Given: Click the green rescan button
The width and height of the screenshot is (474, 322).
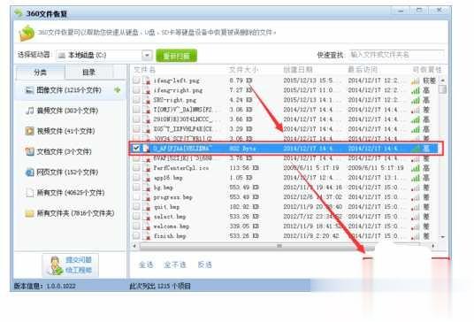Looking at the screenshot, I should 177,56.
